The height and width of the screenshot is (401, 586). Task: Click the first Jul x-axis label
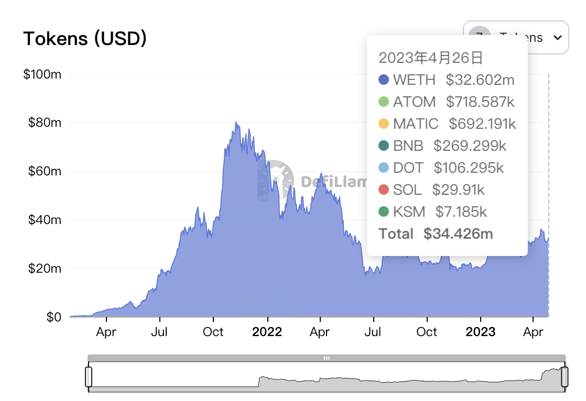pos(159,332)
